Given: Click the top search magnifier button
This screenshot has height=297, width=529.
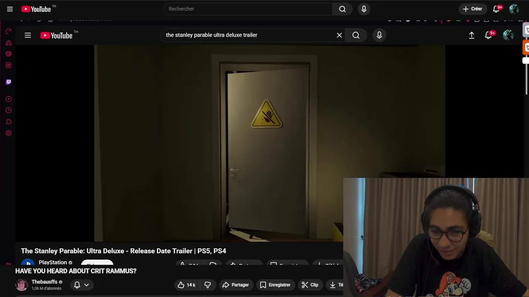Looking at the screenshot, I should [342, 9].
